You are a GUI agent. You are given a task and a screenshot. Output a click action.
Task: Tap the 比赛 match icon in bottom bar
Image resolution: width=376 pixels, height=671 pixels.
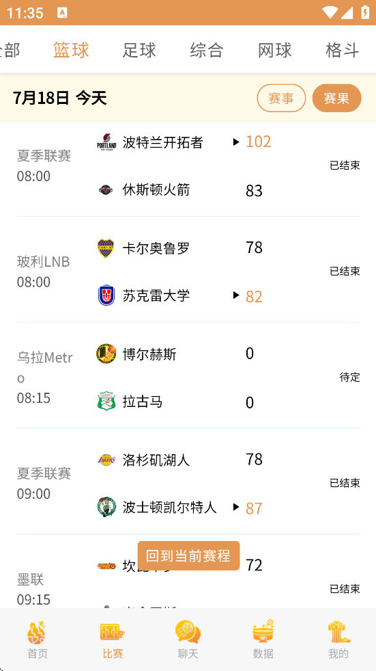113,633
